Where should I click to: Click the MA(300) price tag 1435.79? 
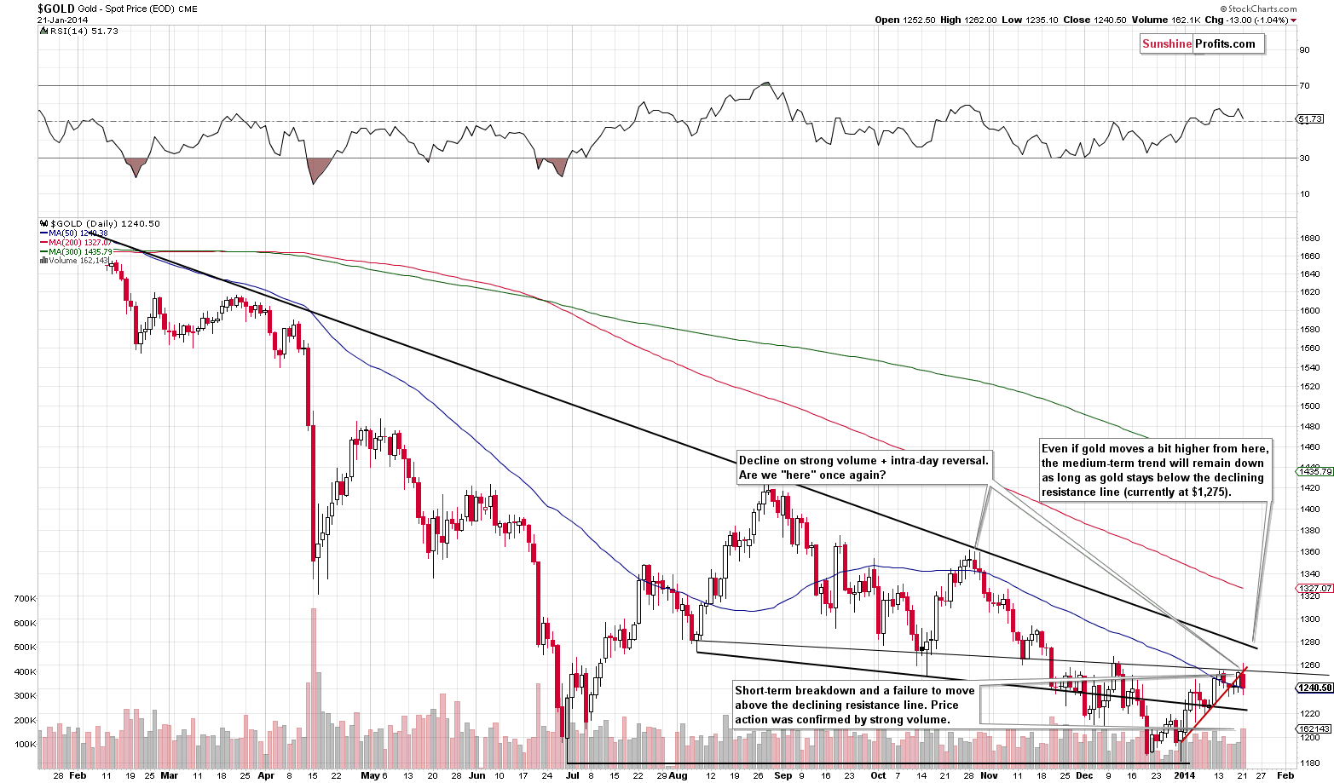[x=1314, y=470]
